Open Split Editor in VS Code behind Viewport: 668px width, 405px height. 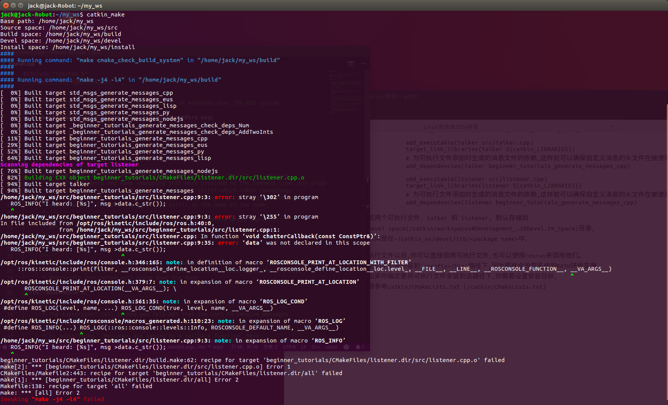(x=351, y=64)
